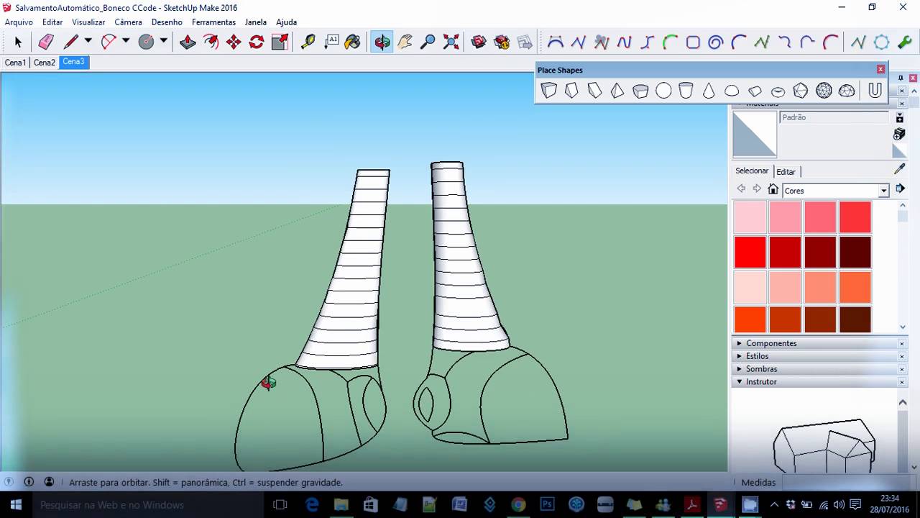
Task: Open the materials Details arrow menu
Action: [900, 188]
